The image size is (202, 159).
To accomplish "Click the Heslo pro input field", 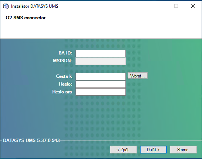I will [101, 92].
